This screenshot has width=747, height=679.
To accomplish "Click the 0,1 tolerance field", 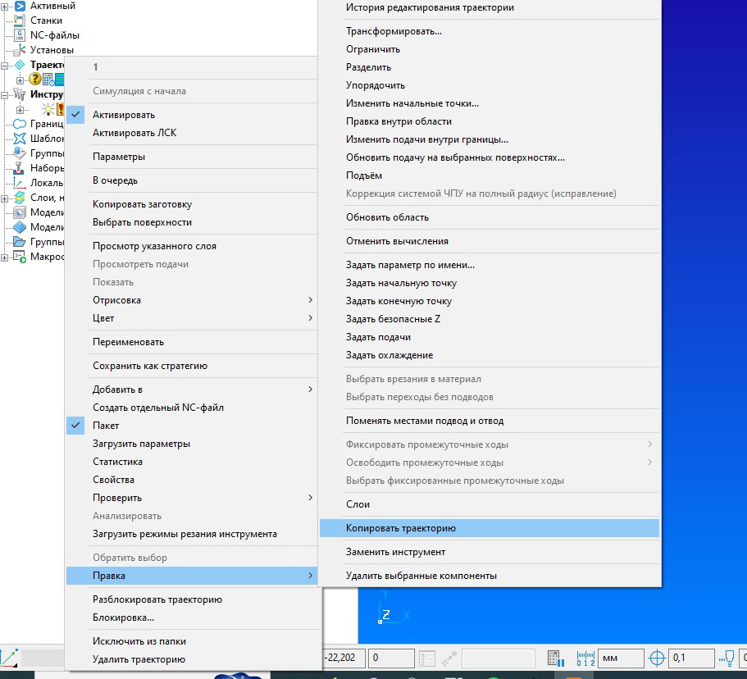I will [691, 658].
